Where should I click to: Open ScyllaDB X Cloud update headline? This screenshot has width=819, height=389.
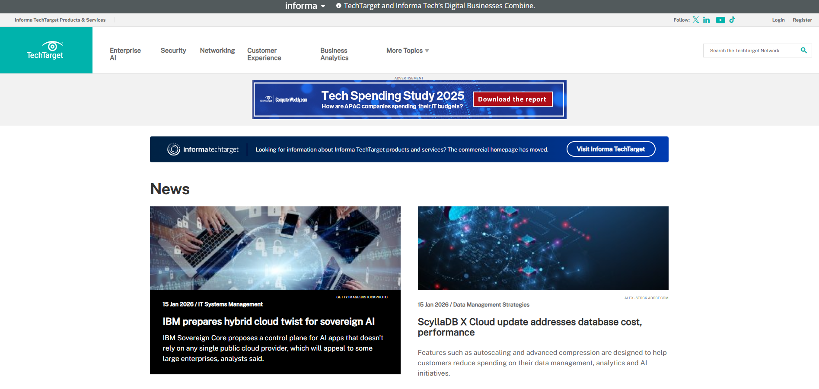click(530, 327)
